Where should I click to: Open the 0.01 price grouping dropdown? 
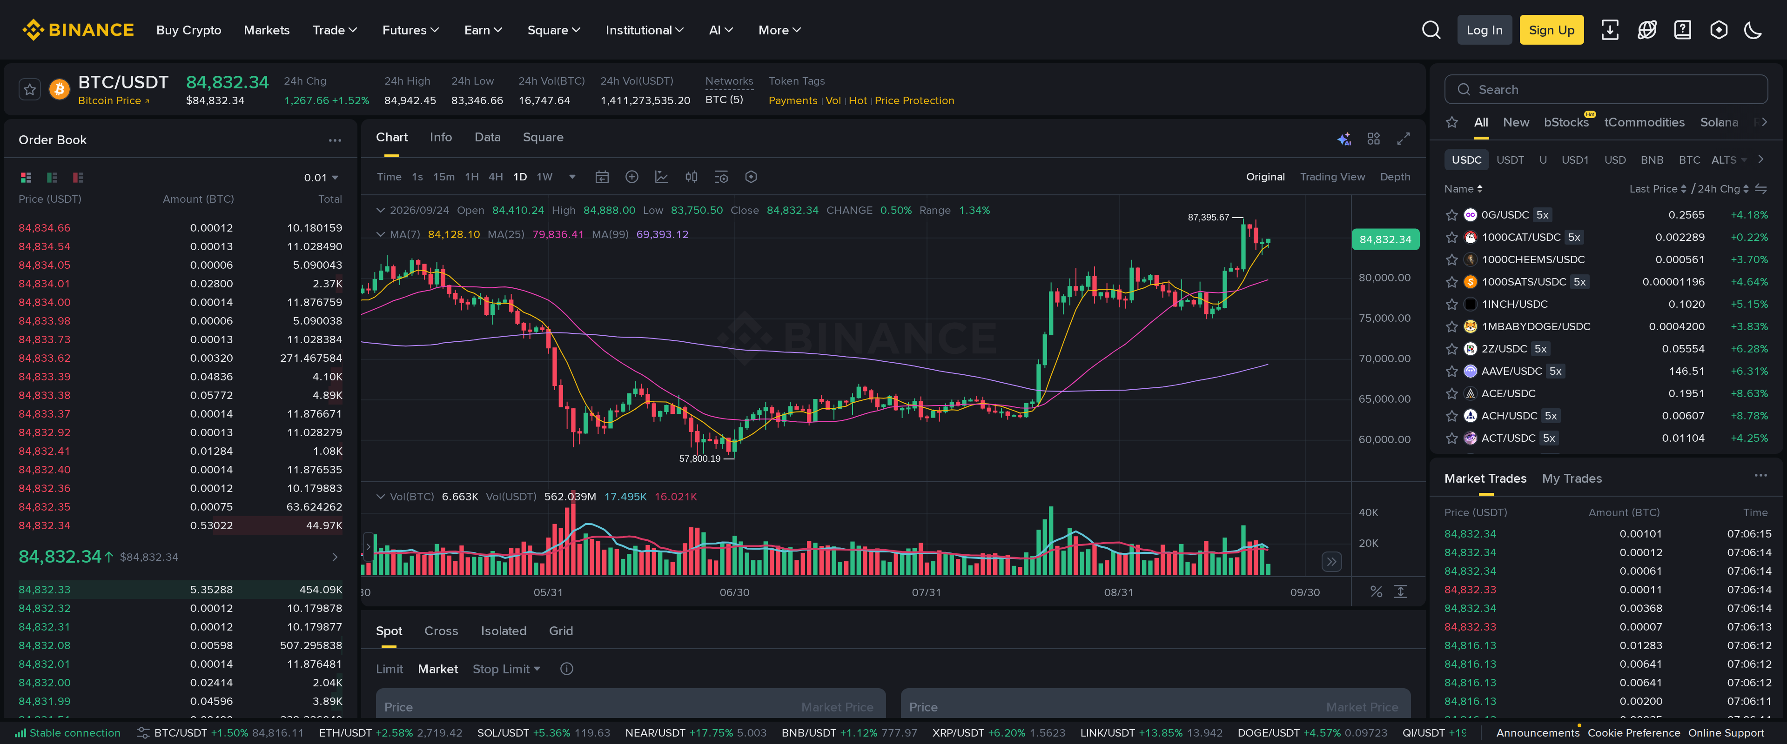321,178
